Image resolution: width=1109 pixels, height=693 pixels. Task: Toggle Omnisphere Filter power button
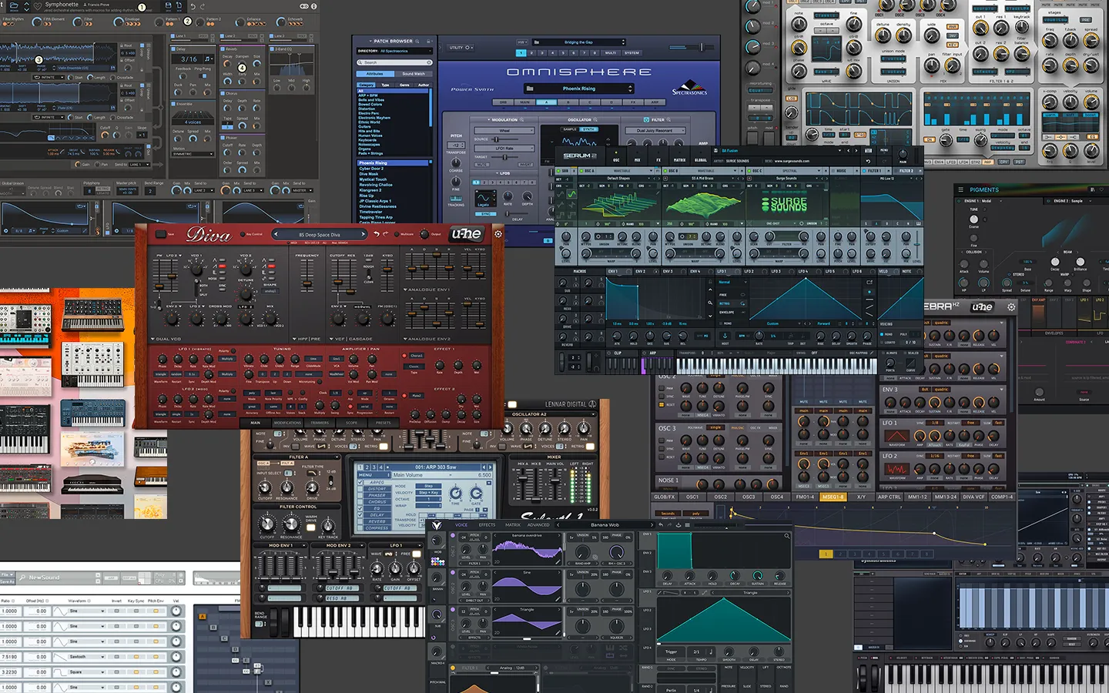point(646,120)
